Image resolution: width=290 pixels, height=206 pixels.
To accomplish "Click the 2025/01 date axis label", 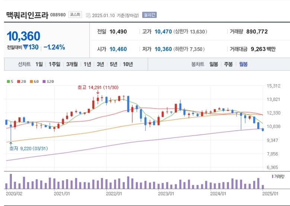I will point(270,194).
